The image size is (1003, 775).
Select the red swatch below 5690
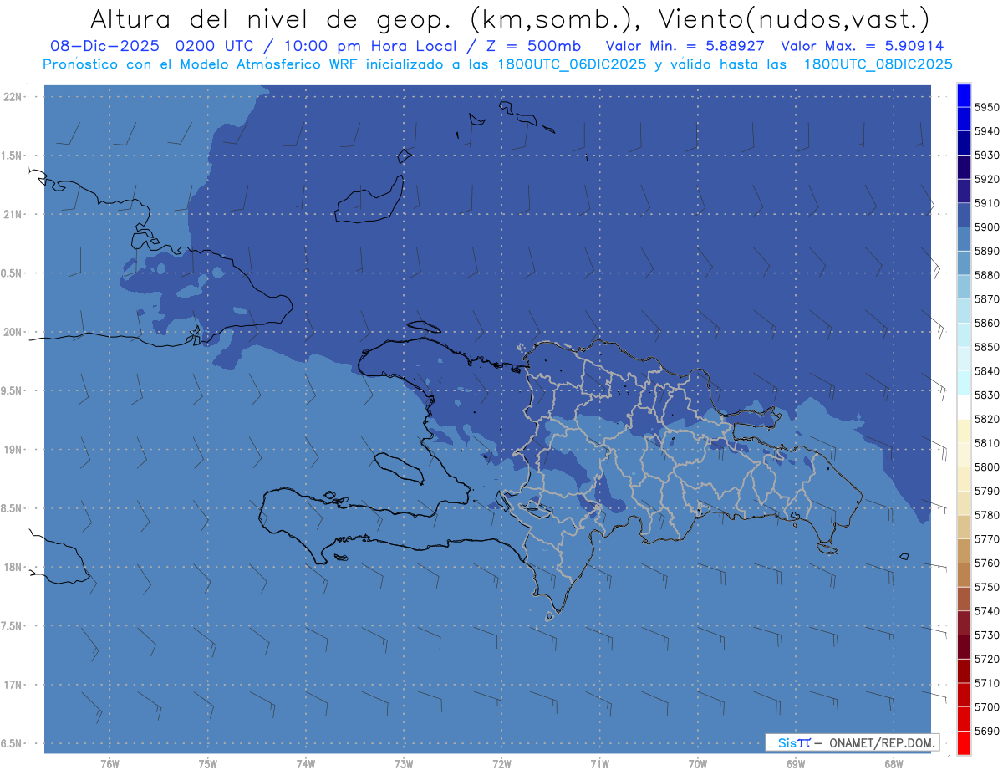click(x=964, y=742)
